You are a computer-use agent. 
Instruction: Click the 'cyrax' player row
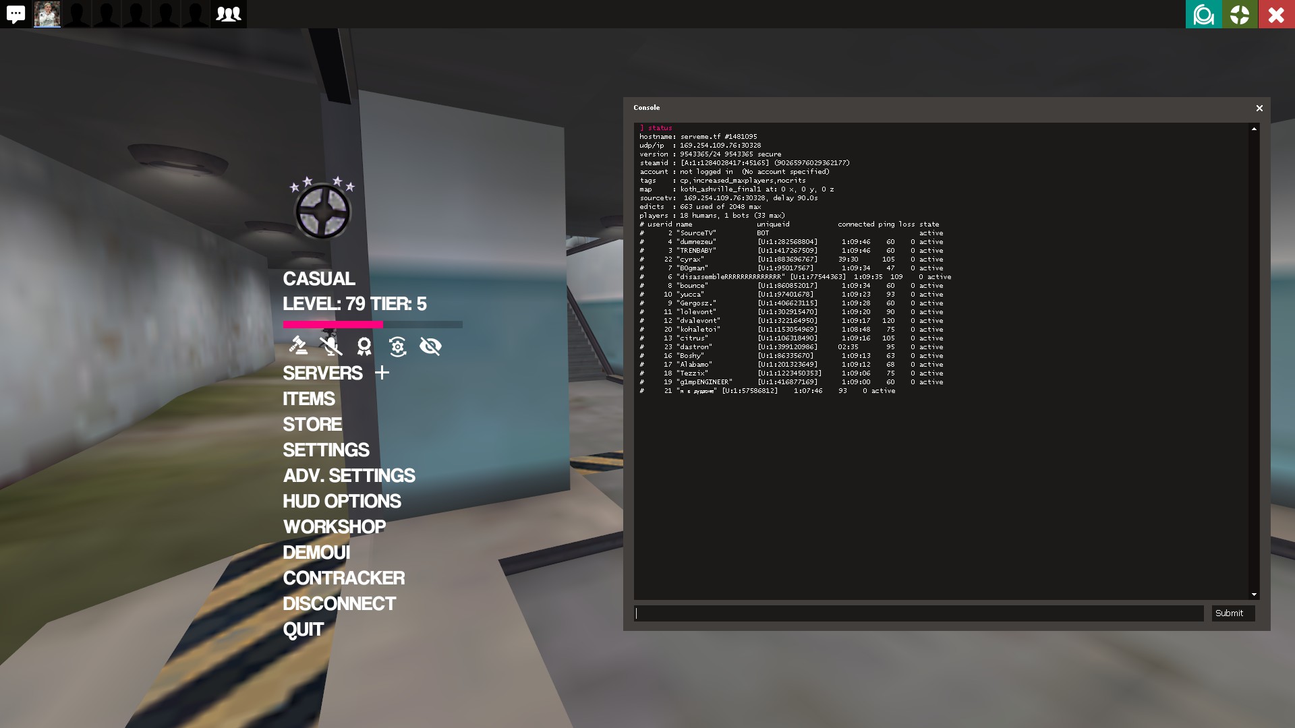pos(791,259)
